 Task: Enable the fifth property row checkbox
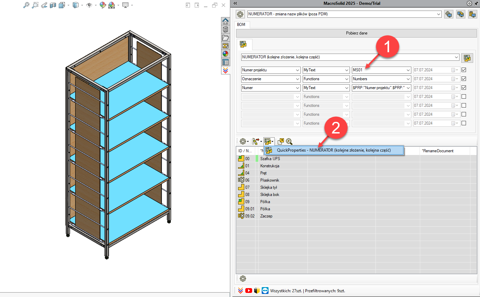coord(464,105)
